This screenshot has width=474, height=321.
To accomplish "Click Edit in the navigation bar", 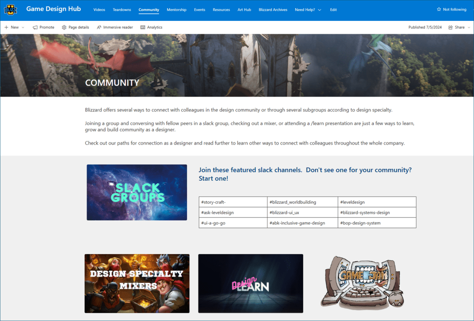I will point(333,10).
